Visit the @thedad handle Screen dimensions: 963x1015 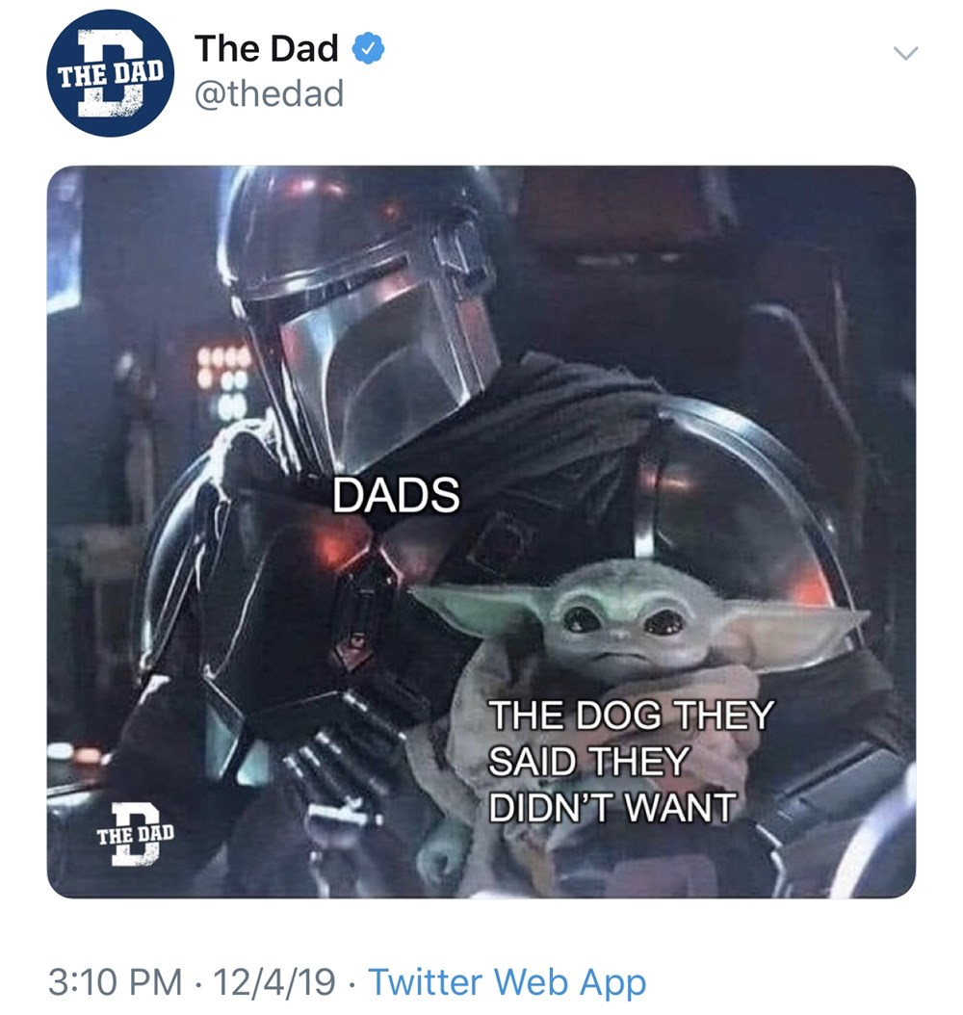pyautogui.click(x=269, y=93)
